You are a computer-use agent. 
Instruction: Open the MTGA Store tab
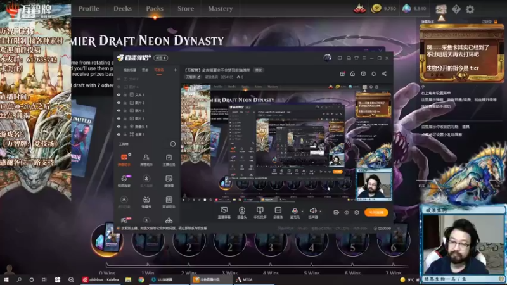pos(186,9)
